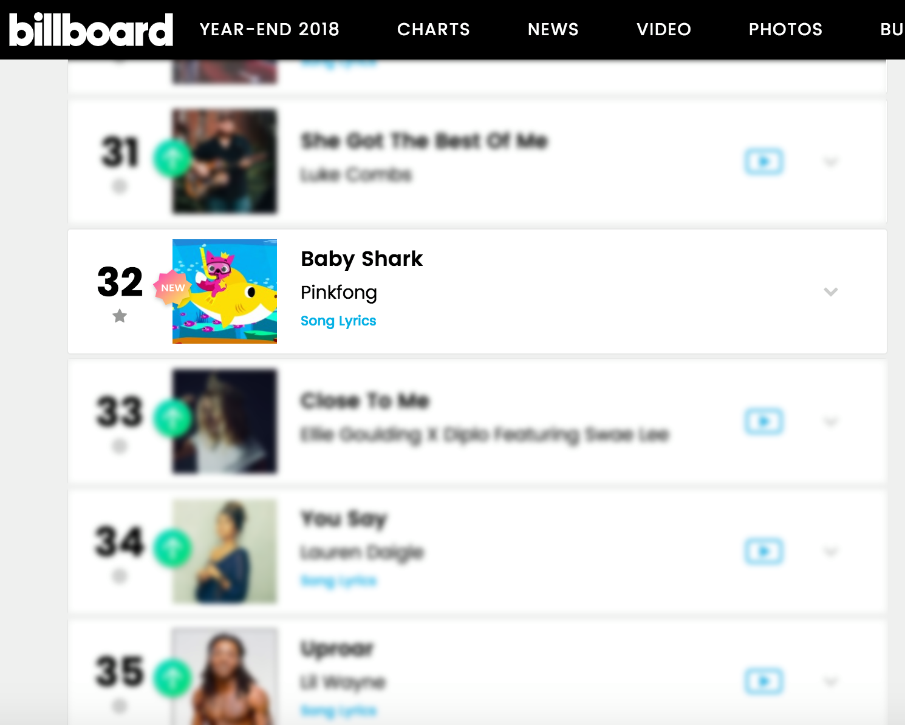Go to the News section
The width and height of the screenshot is (905, 725).
(553, 29)
